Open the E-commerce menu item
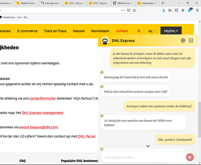Viewport: 201px width, 165px height. point(27,31)
